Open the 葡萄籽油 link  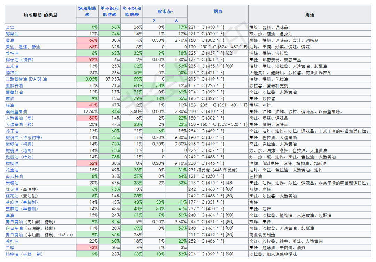tap(14, 92)
